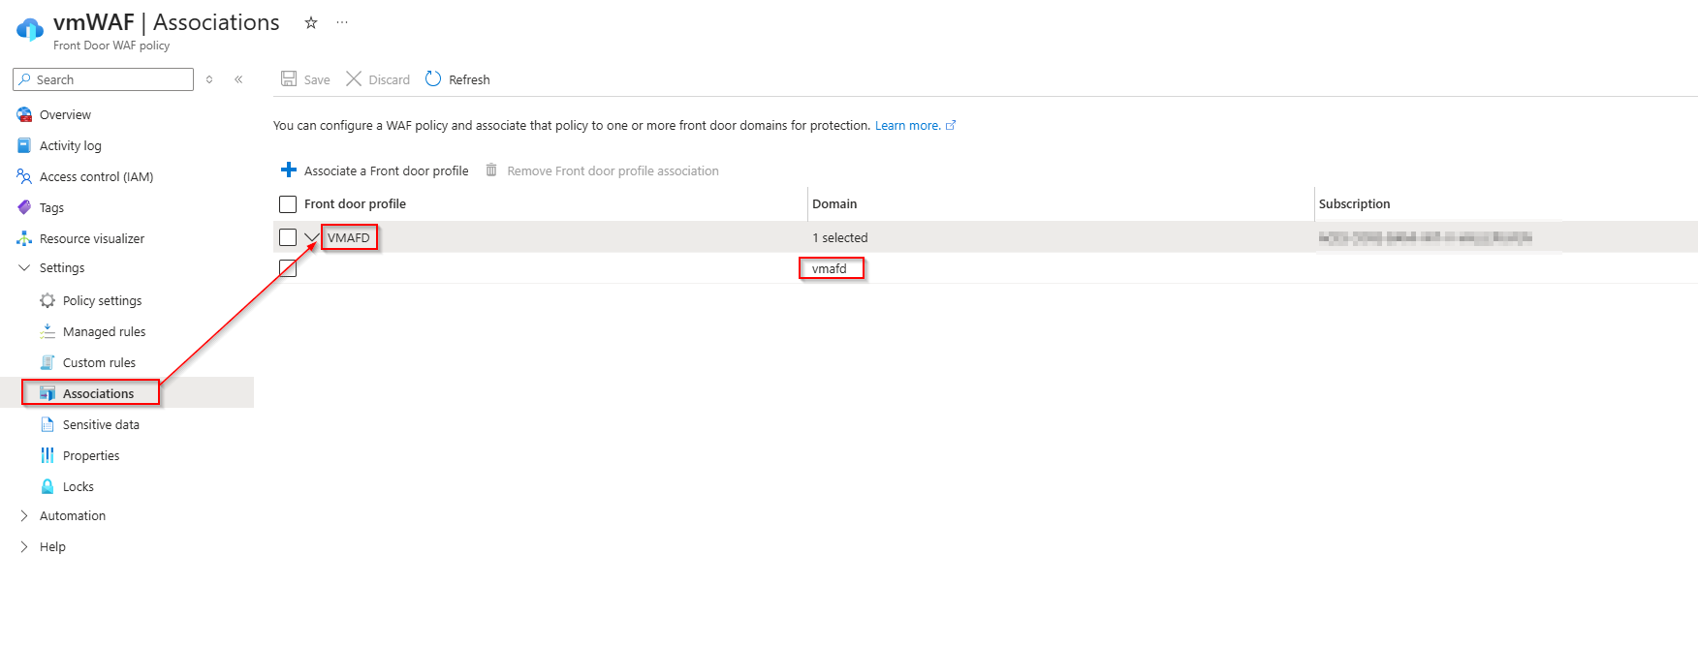Focus the sidebar Search field
1698x649 pixels.
pyautogui.click(x=103, y=79)
